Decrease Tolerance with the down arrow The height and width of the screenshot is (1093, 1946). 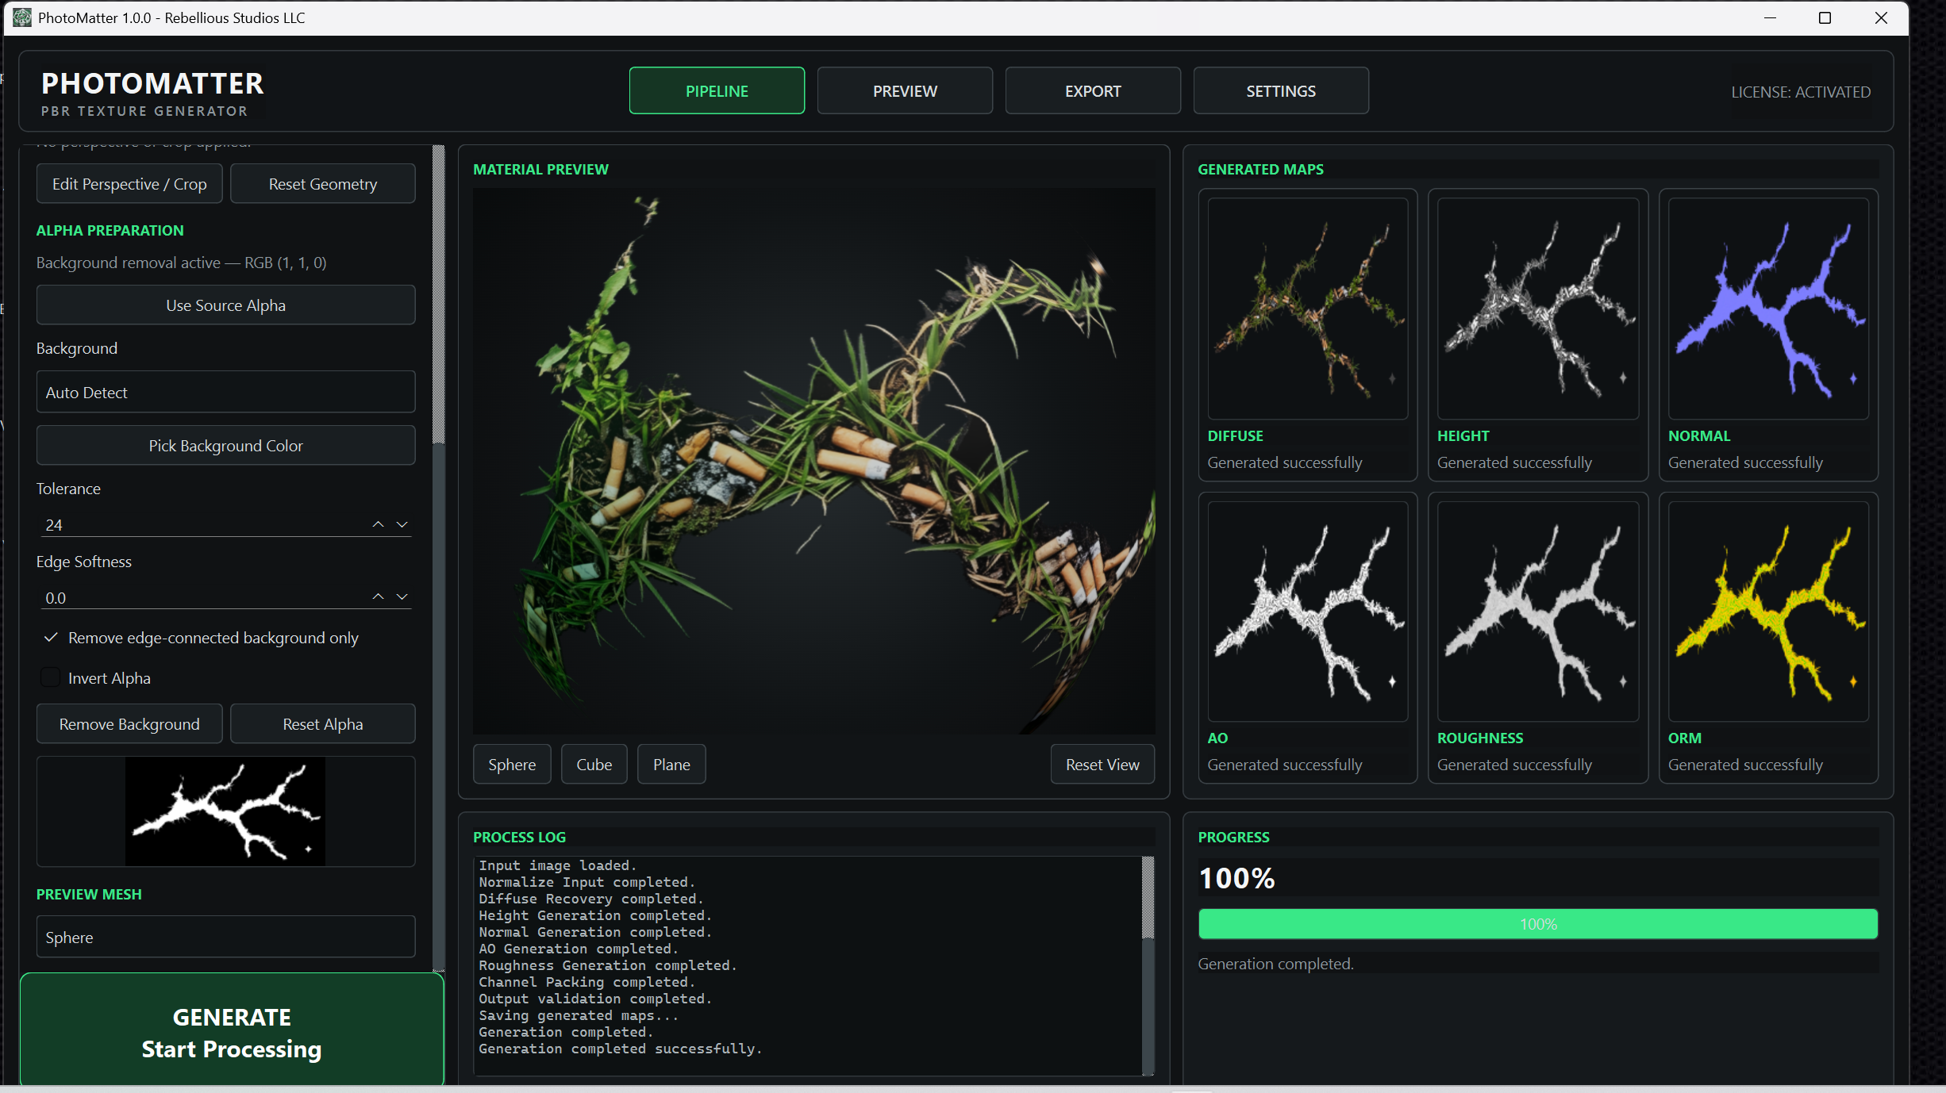click(x=402, y=524)
